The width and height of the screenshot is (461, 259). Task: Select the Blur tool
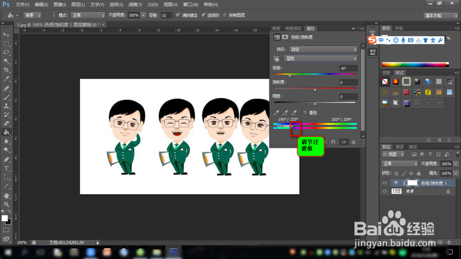6,141
